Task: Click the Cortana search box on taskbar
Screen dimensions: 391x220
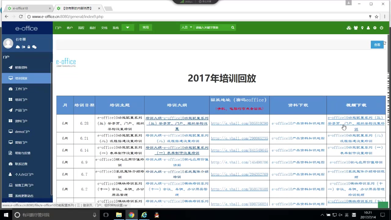Action: (x=56, y=215)
